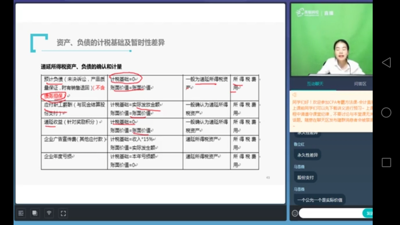Click table cell 计税基础=本年亏损额

tap(134, 156)
